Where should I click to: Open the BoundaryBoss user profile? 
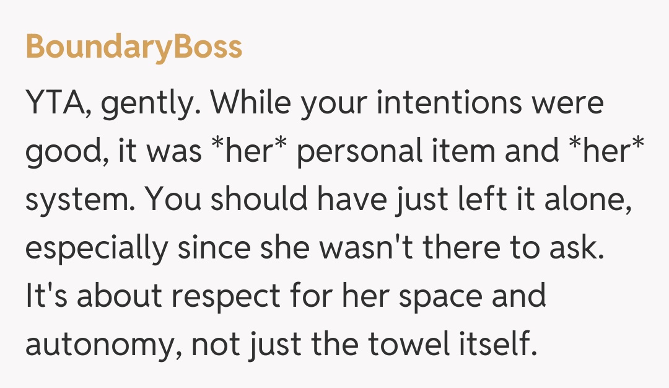(x=134, y=47)
